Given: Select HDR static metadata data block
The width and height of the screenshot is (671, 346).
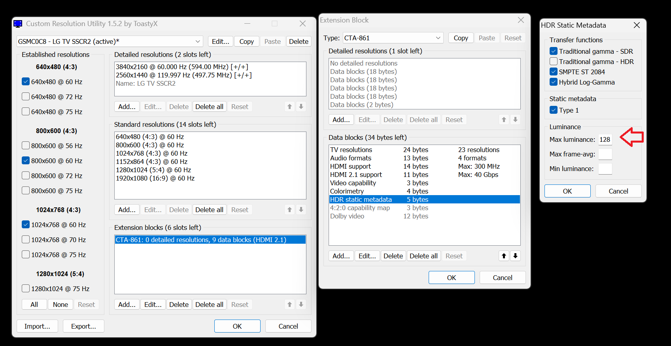Looking at the screenshot, I should (425, 199).
